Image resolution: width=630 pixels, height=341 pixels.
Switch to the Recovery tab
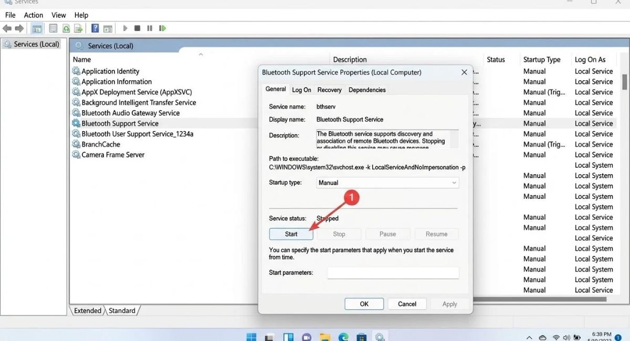[x=329, y=90]
